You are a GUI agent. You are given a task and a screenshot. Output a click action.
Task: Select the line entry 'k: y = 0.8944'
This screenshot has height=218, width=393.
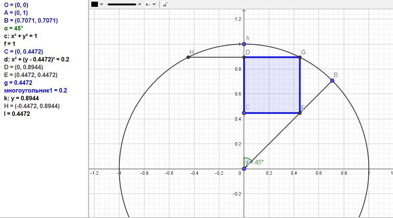(x=21, y=98)
